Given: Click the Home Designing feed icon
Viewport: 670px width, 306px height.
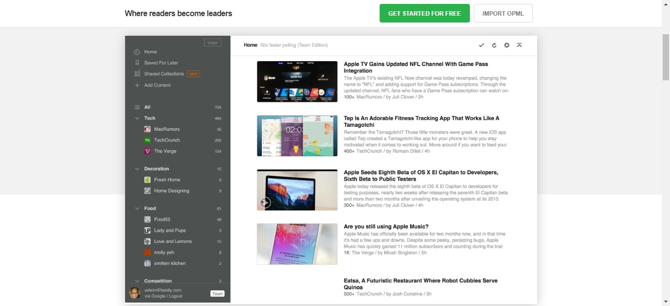Looking at the screenshot, I should [x=148, y=191].
